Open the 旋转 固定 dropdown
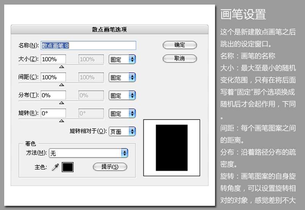This screenshot has width=305, height=210. [x=122, y=113]
